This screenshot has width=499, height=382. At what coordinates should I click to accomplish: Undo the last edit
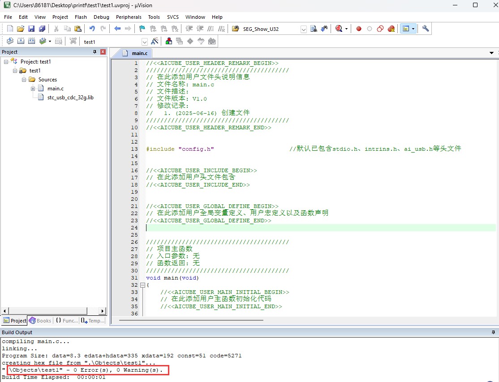(92, 29)
